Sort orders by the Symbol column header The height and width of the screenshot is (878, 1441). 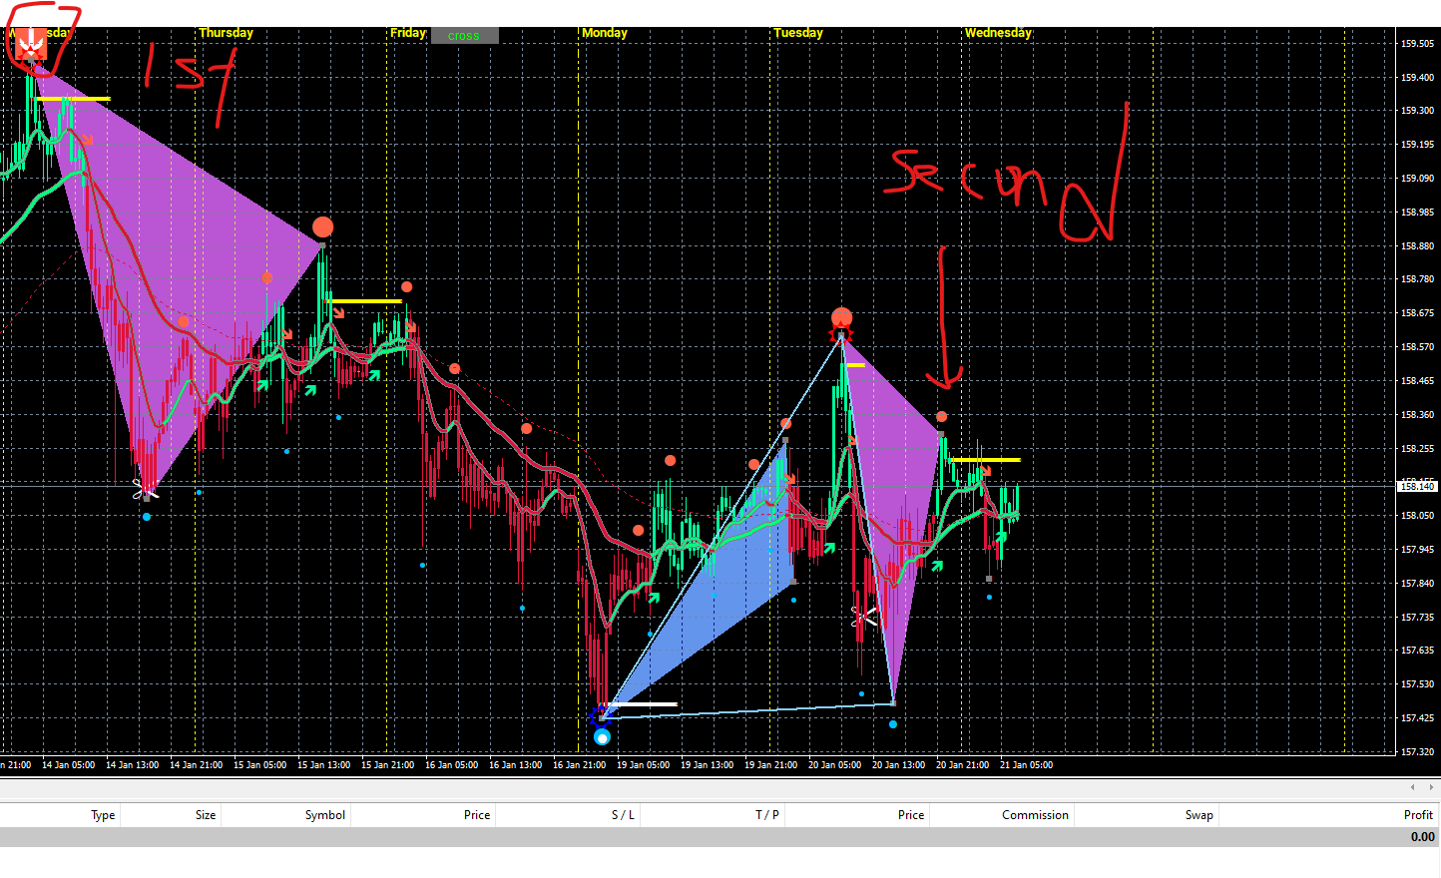click(325, 815)
